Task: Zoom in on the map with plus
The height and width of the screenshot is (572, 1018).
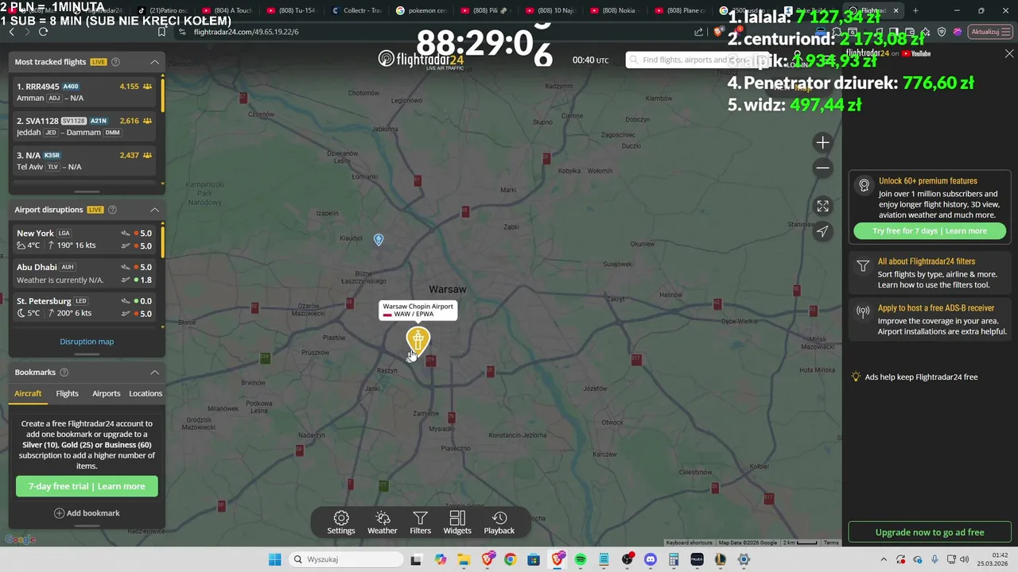Action: [822, 143]
